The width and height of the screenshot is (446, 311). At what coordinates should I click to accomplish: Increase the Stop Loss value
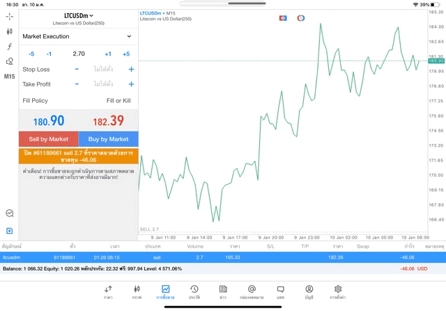(x=131, y=69)
